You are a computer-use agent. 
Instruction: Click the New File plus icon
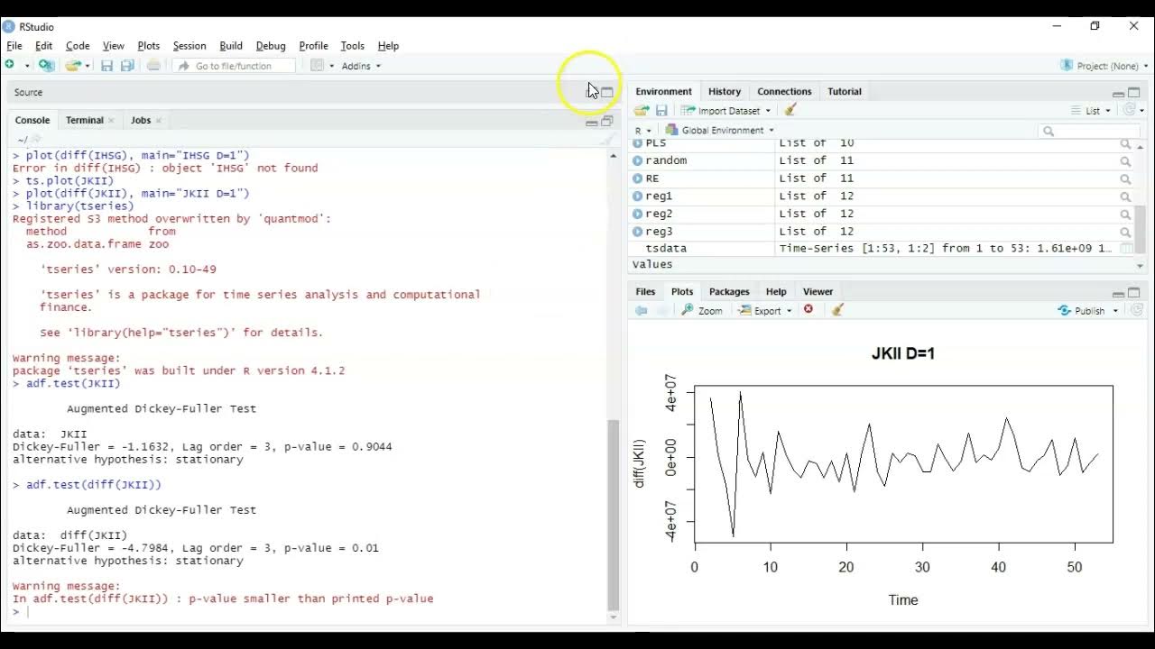pos(10,65)
